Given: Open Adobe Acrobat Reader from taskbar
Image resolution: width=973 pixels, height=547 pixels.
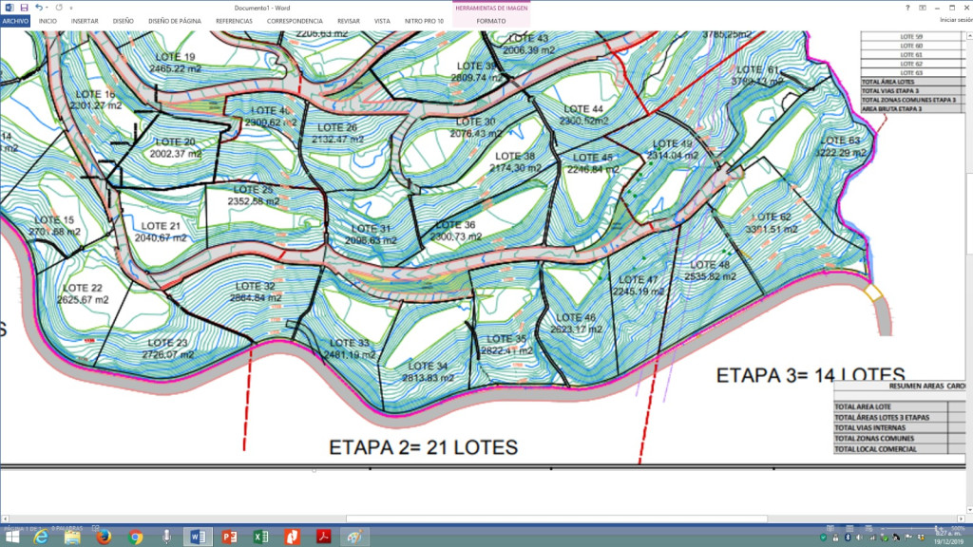Looking at the screenshot, I should tap(323, 538).
